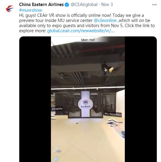Image resolution: width=161 pixels, height=162 pixels.
Task: Open the tweet's three-dot more menu
Action: point(154,5)
